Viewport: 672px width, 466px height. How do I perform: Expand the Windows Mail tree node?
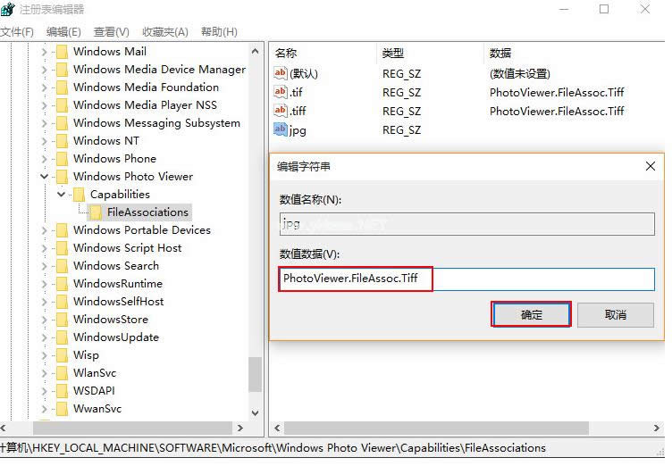44,52
